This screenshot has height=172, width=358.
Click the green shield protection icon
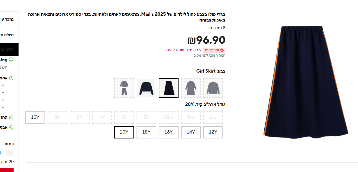click(11, 127)
